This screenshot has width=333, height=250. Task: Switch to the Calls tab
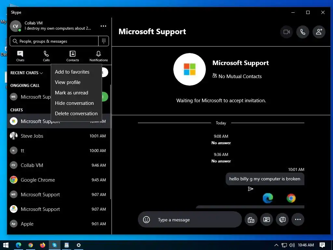(46, 56)
